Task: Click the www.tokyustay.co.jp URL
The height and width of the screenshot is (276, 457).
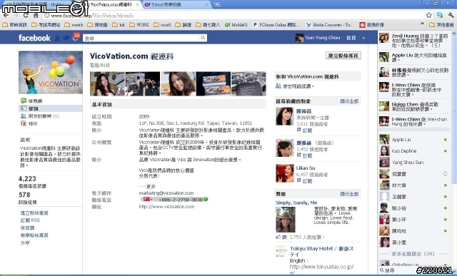Action: pos(321,270)
